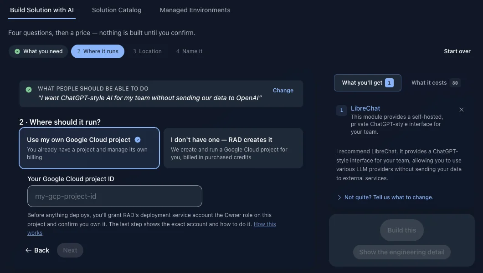Click Change next to the request summary
Image resolution: width=483 pixels, height=273 pixels.
283,91
